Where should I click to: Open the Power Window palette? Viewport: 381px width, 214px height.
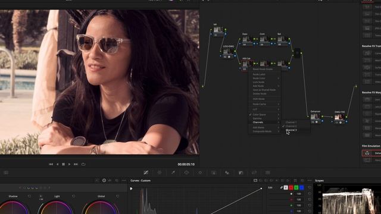click(186, 172)
